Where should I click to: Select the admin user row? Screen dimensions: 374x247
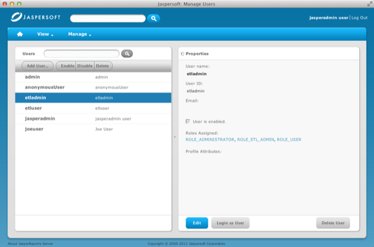pyautogui.click(x=93, y=77)
